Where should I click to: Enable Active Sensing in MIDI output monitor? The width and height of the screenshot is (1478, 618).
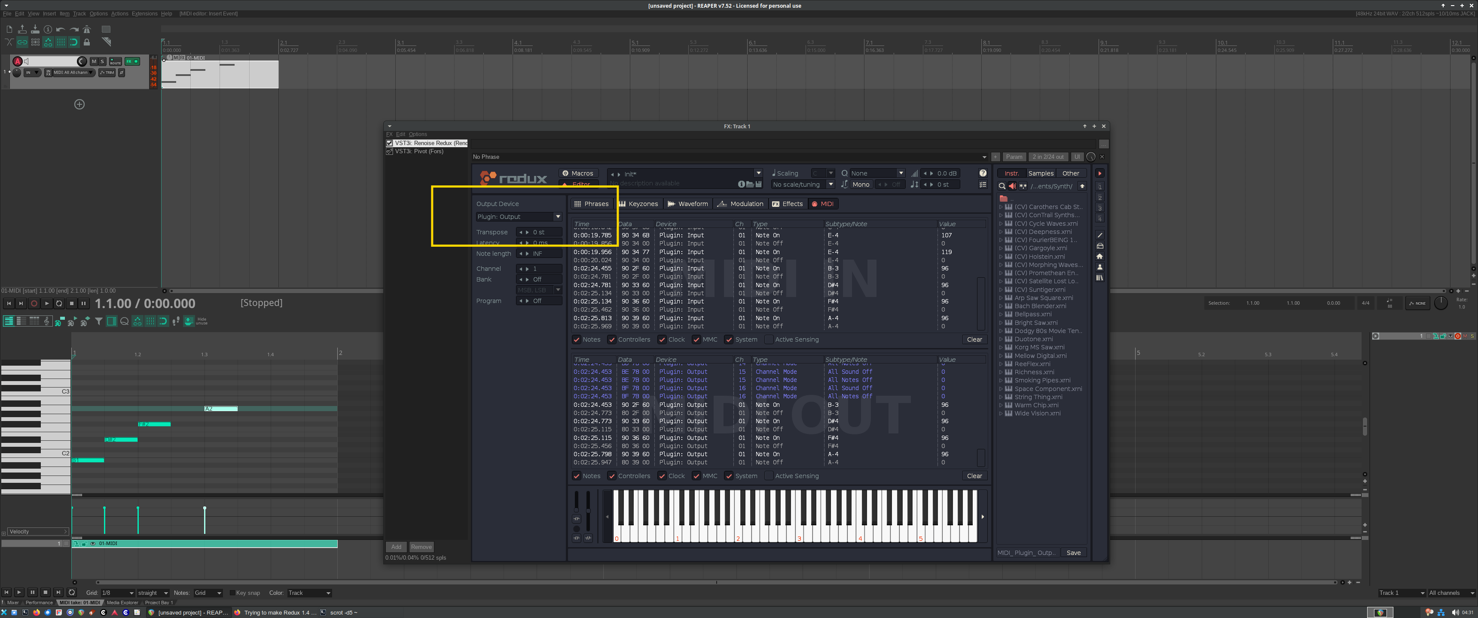click(769, 476)
